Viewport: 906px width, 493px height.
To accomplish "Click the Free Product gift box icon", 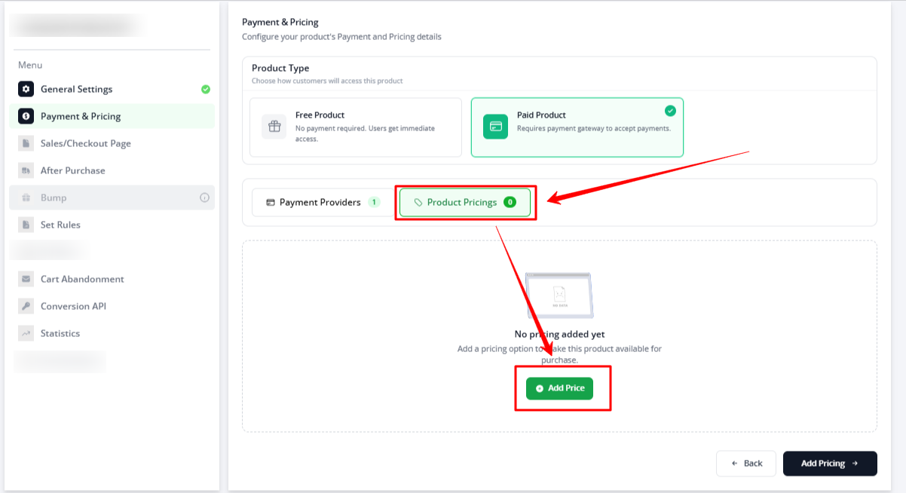I will 274,127.
